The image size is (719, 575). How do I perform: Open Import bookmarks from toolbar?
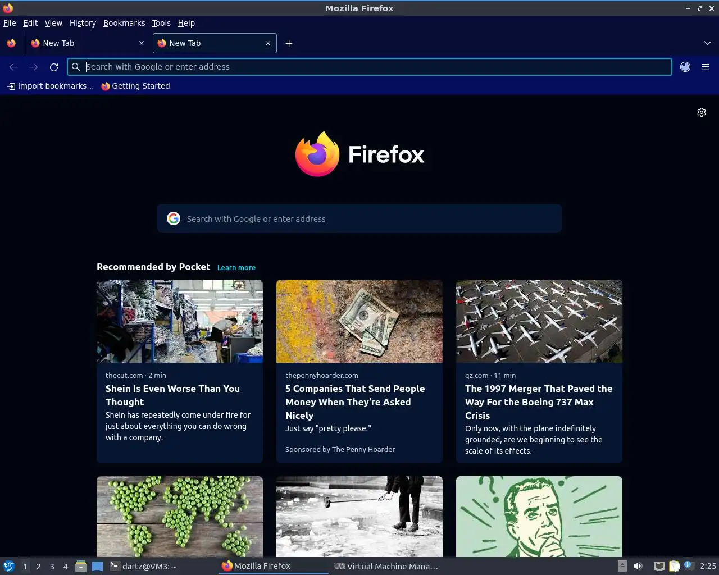click(x=51, y=86)
